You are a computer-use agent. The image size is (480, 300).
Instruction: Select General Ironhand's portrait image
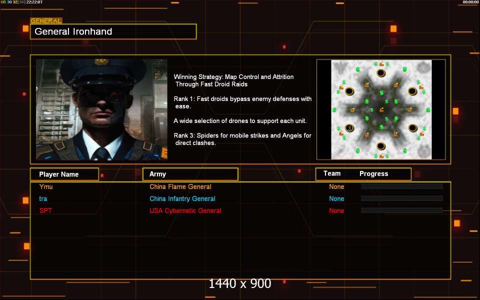[101, 109]
